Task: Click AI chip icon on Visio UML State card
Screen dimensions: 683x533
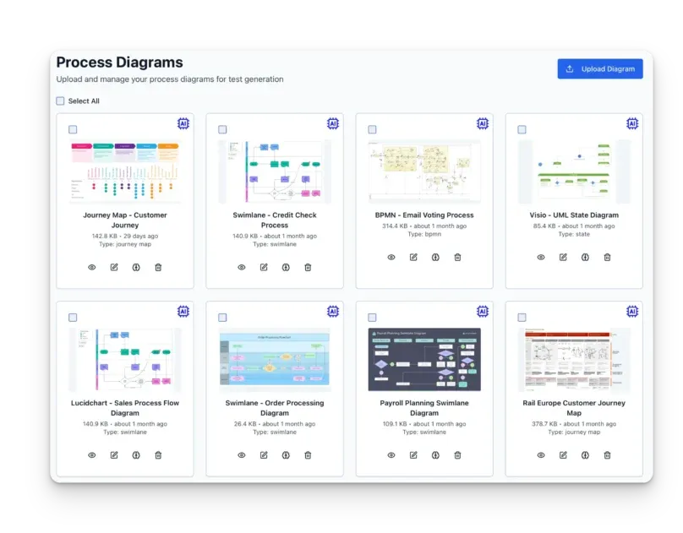Action: point(632,123)
